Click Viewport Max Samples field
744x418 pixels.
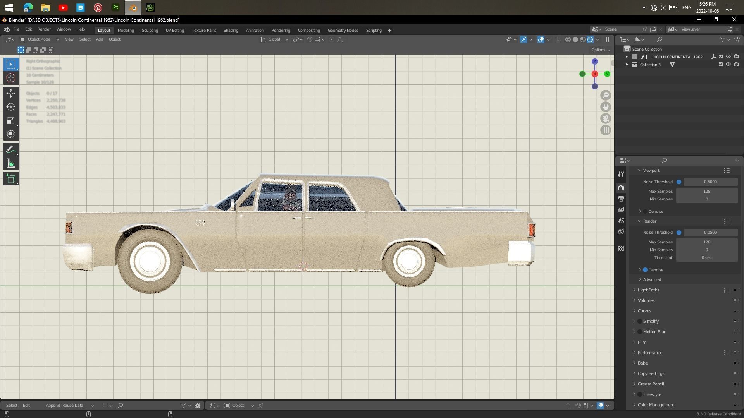tap(707, 192)
